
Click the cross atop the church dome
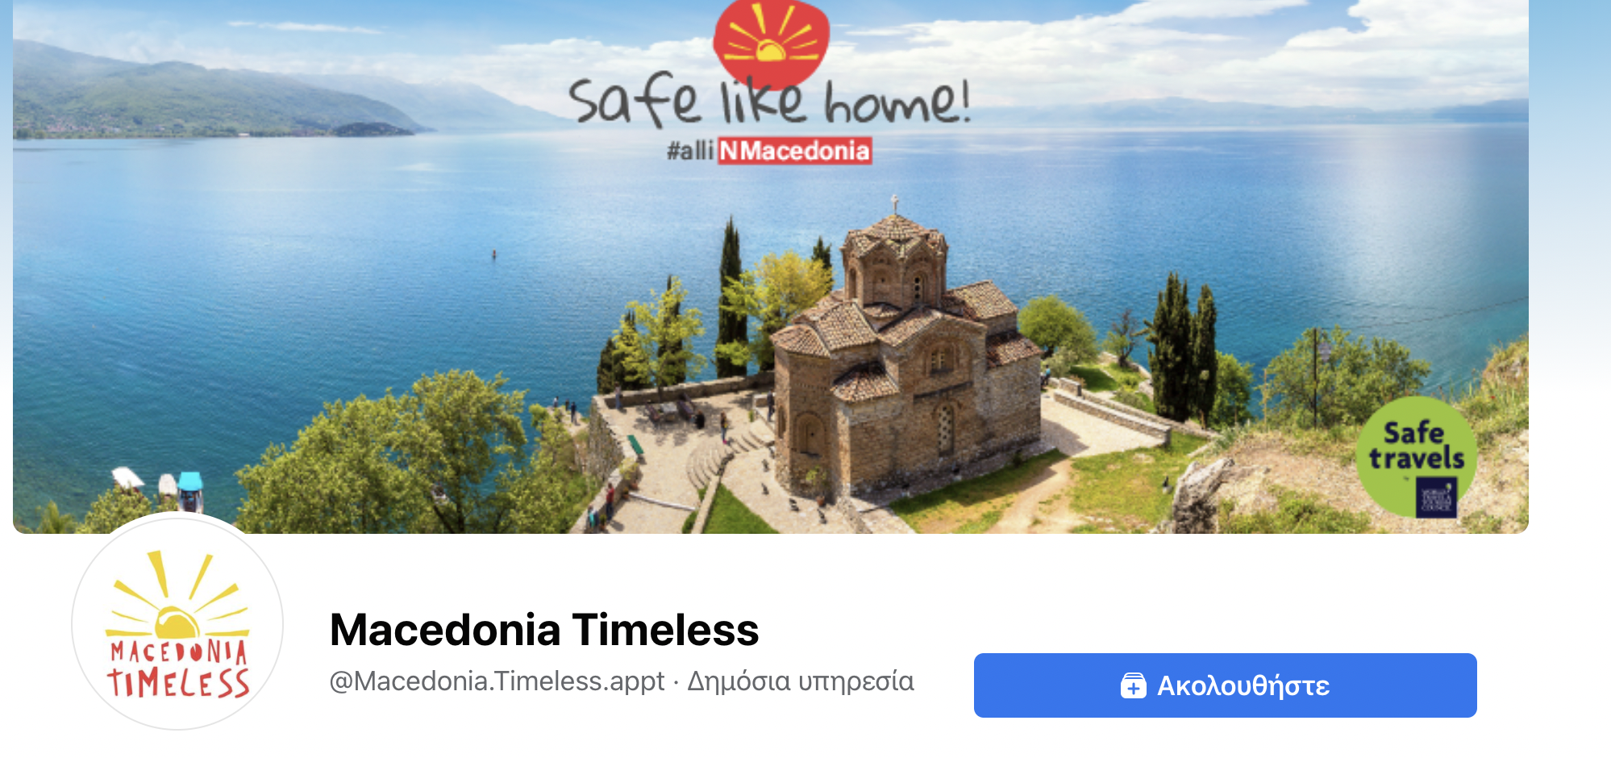click(x=894, y=203)
